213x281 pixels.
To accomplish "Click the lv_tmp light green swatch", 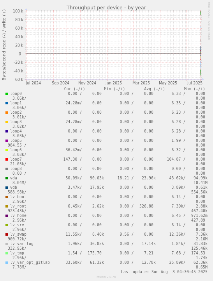I will [7, 253].
